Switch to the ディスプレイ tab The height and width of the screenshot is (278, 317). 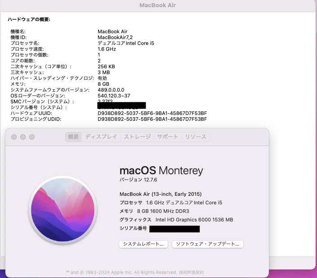pos(101,137)
